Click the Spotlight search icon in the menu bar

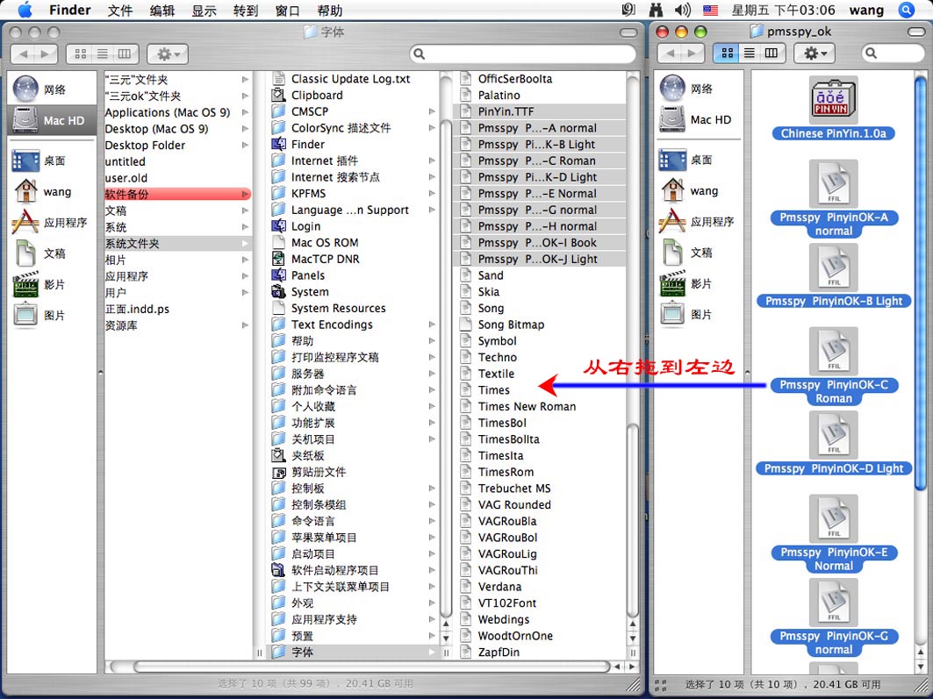coord(906,11)
